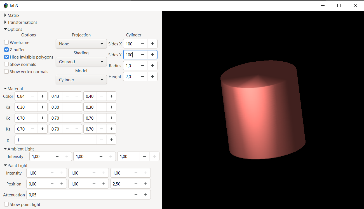Click the p value input field
The image size is (364, 209).
[x=56, y=140]
